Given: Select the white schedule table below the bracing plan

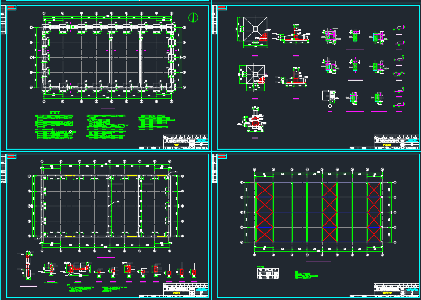Looking at the screenshot, I should pos(268,274).
